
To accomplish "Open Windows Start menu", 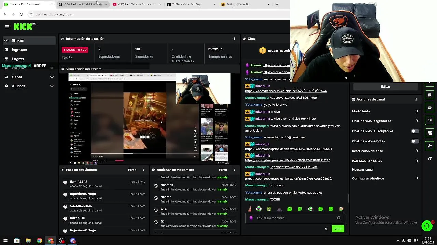I will [x=5, y=241].
